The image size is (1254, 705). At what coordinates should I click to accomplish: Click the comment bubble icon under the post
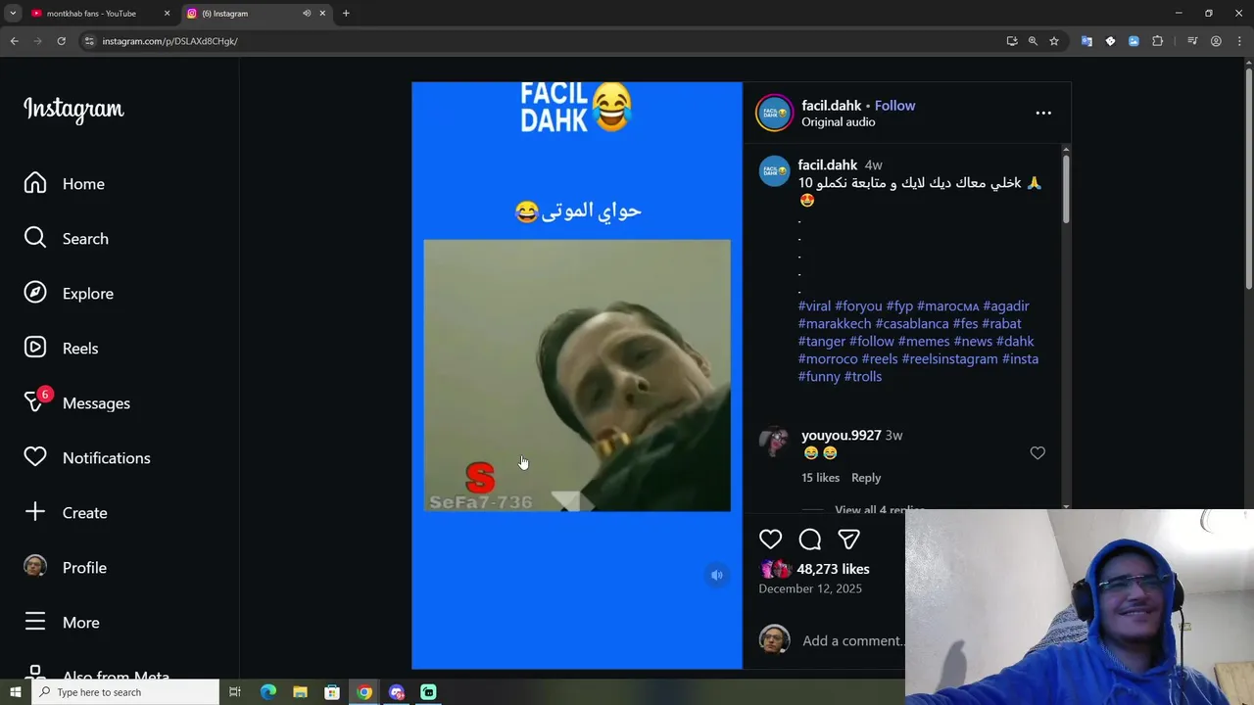point(809,539)
